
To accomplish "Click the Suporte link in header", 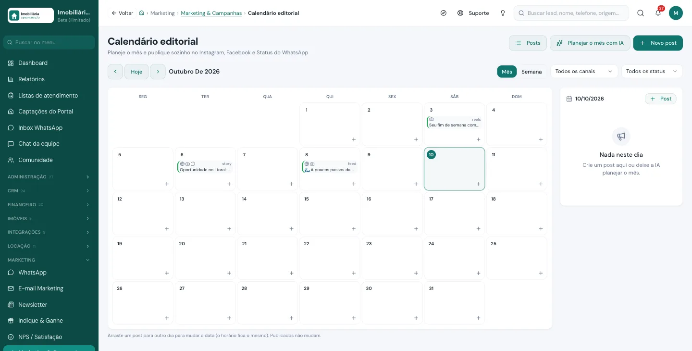I will [473, 13].
